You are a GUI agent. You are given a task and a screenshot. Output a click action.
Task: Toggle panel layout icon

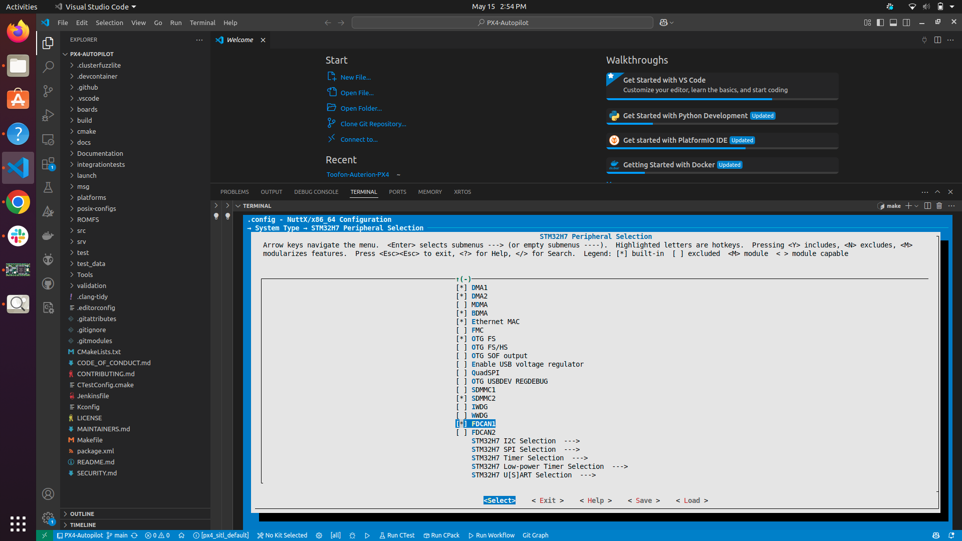pos(893,23)
